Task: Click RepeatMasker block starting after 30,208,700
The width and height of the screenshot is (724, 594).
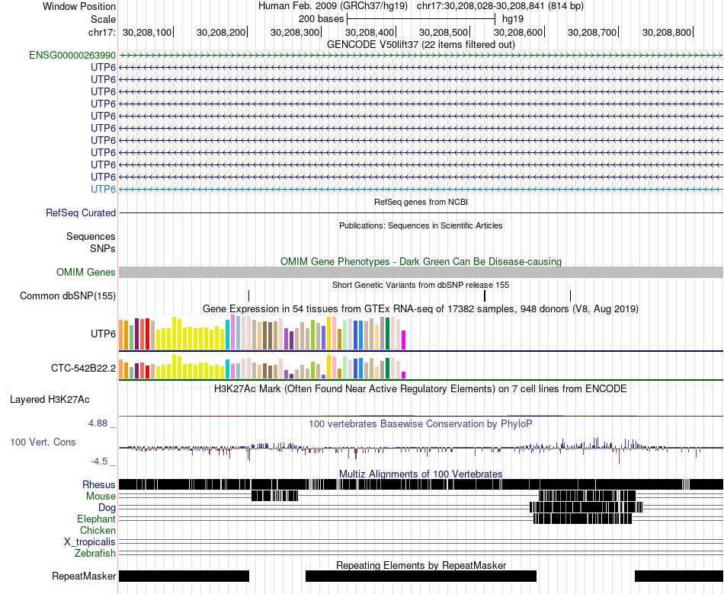Action: 679,576
